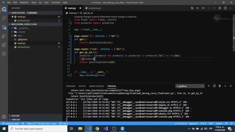The width and height of the screenshot is (235, 132).
Task: Open errors and warnings count in status bar
Action: coord(64,124)
